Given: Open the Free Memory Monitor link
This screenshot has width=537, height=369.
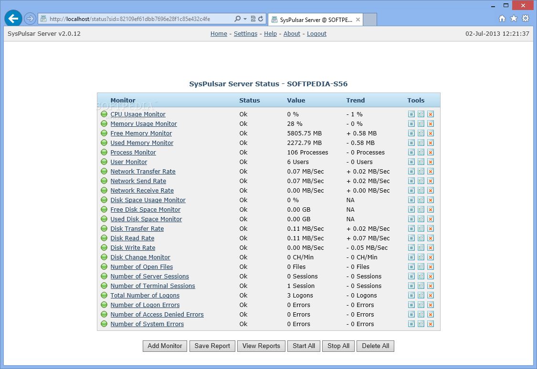Looking at the screenshot, I should 141,133.
